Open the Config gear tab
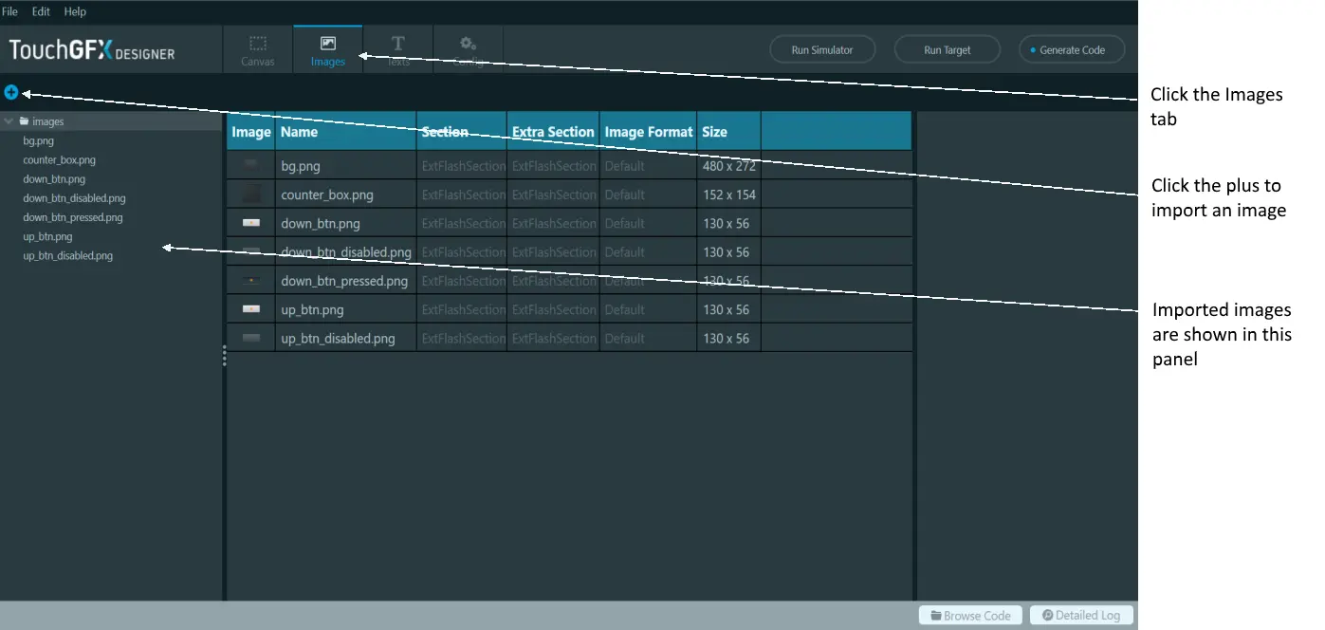Viewport: 1325px width, 630px height. pyautogui.click(x=468, y=44)
